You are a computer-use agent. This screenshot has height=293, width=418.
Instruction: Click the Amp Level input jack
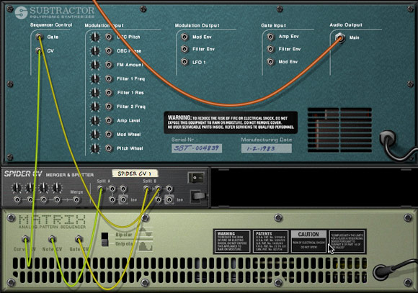tap(109, 120)
